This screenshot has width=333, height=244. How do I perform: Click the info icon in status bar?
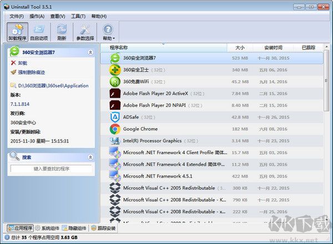[7, 237]
